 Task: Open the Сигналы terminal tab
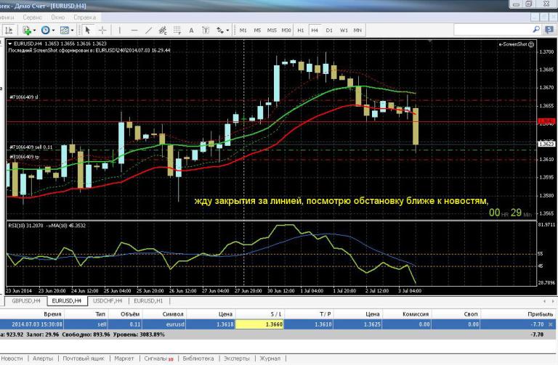click(158, 358)
